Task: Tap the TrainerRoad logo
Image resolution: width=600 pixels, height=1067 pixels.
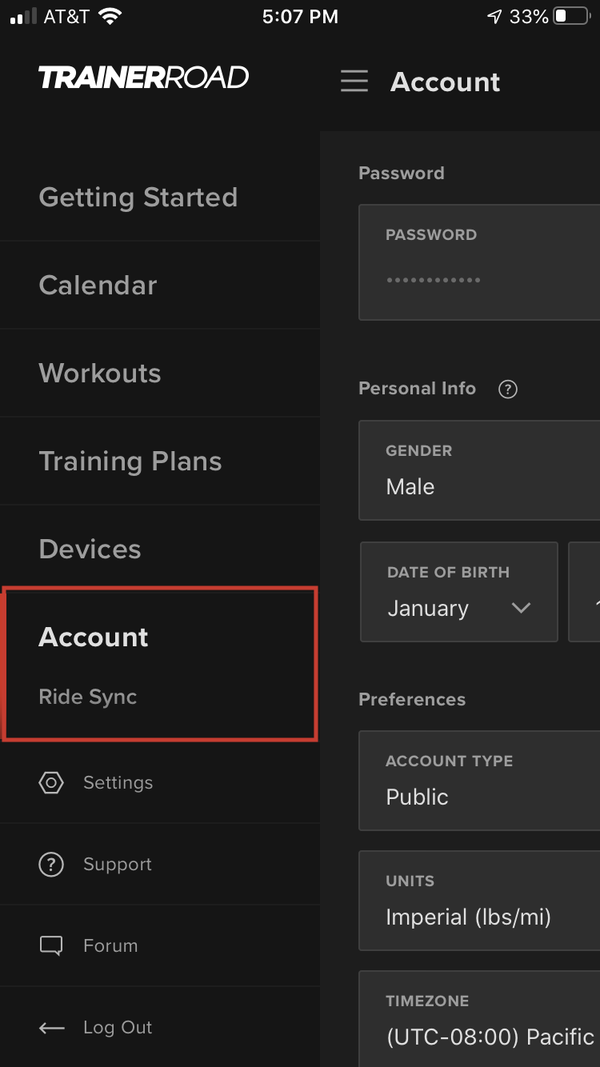Action: coord(144,78)
